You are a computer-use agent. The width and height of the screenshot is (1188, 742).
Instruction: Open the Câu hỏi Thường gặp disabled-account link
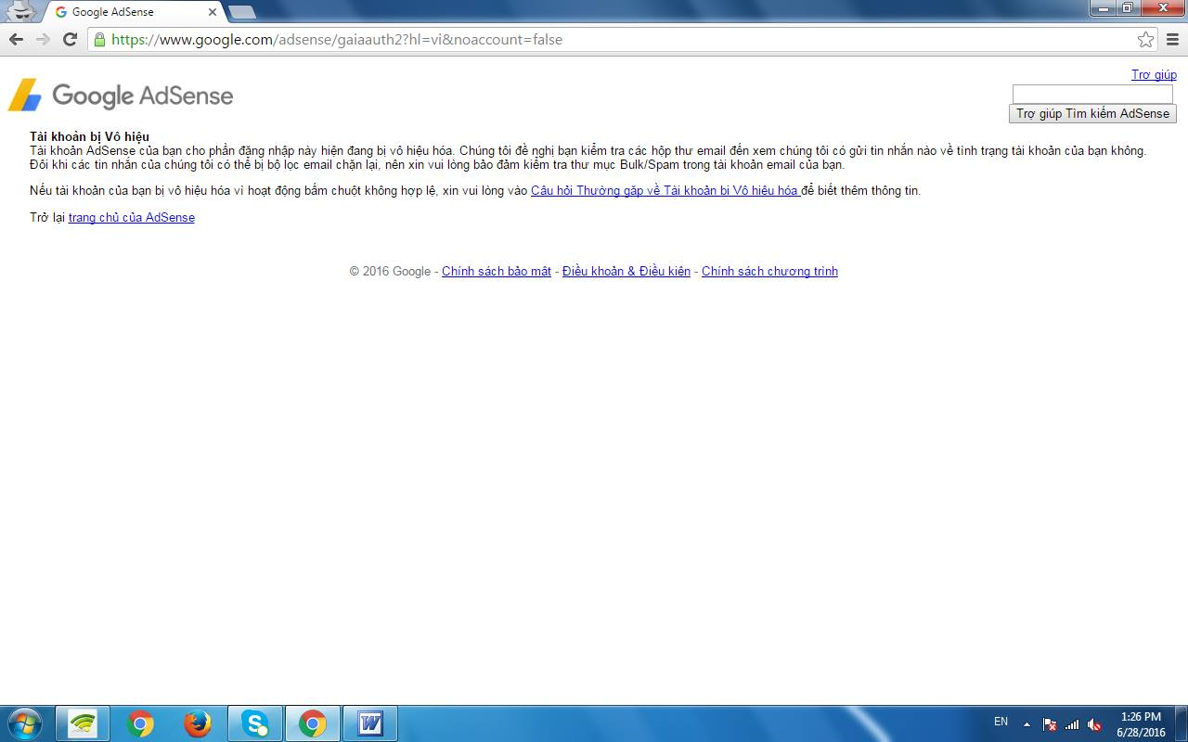pyautogui.click(x=665, y=190)
